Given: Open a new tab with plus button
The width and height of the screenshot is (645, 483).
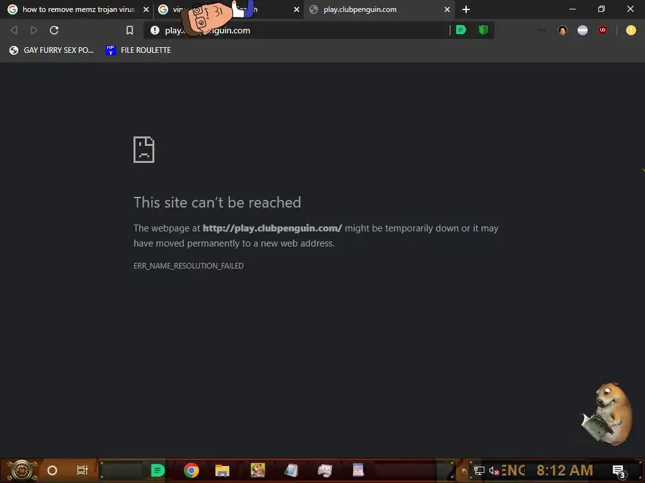Looking at the screenshot, I should (x=466, y=9).
